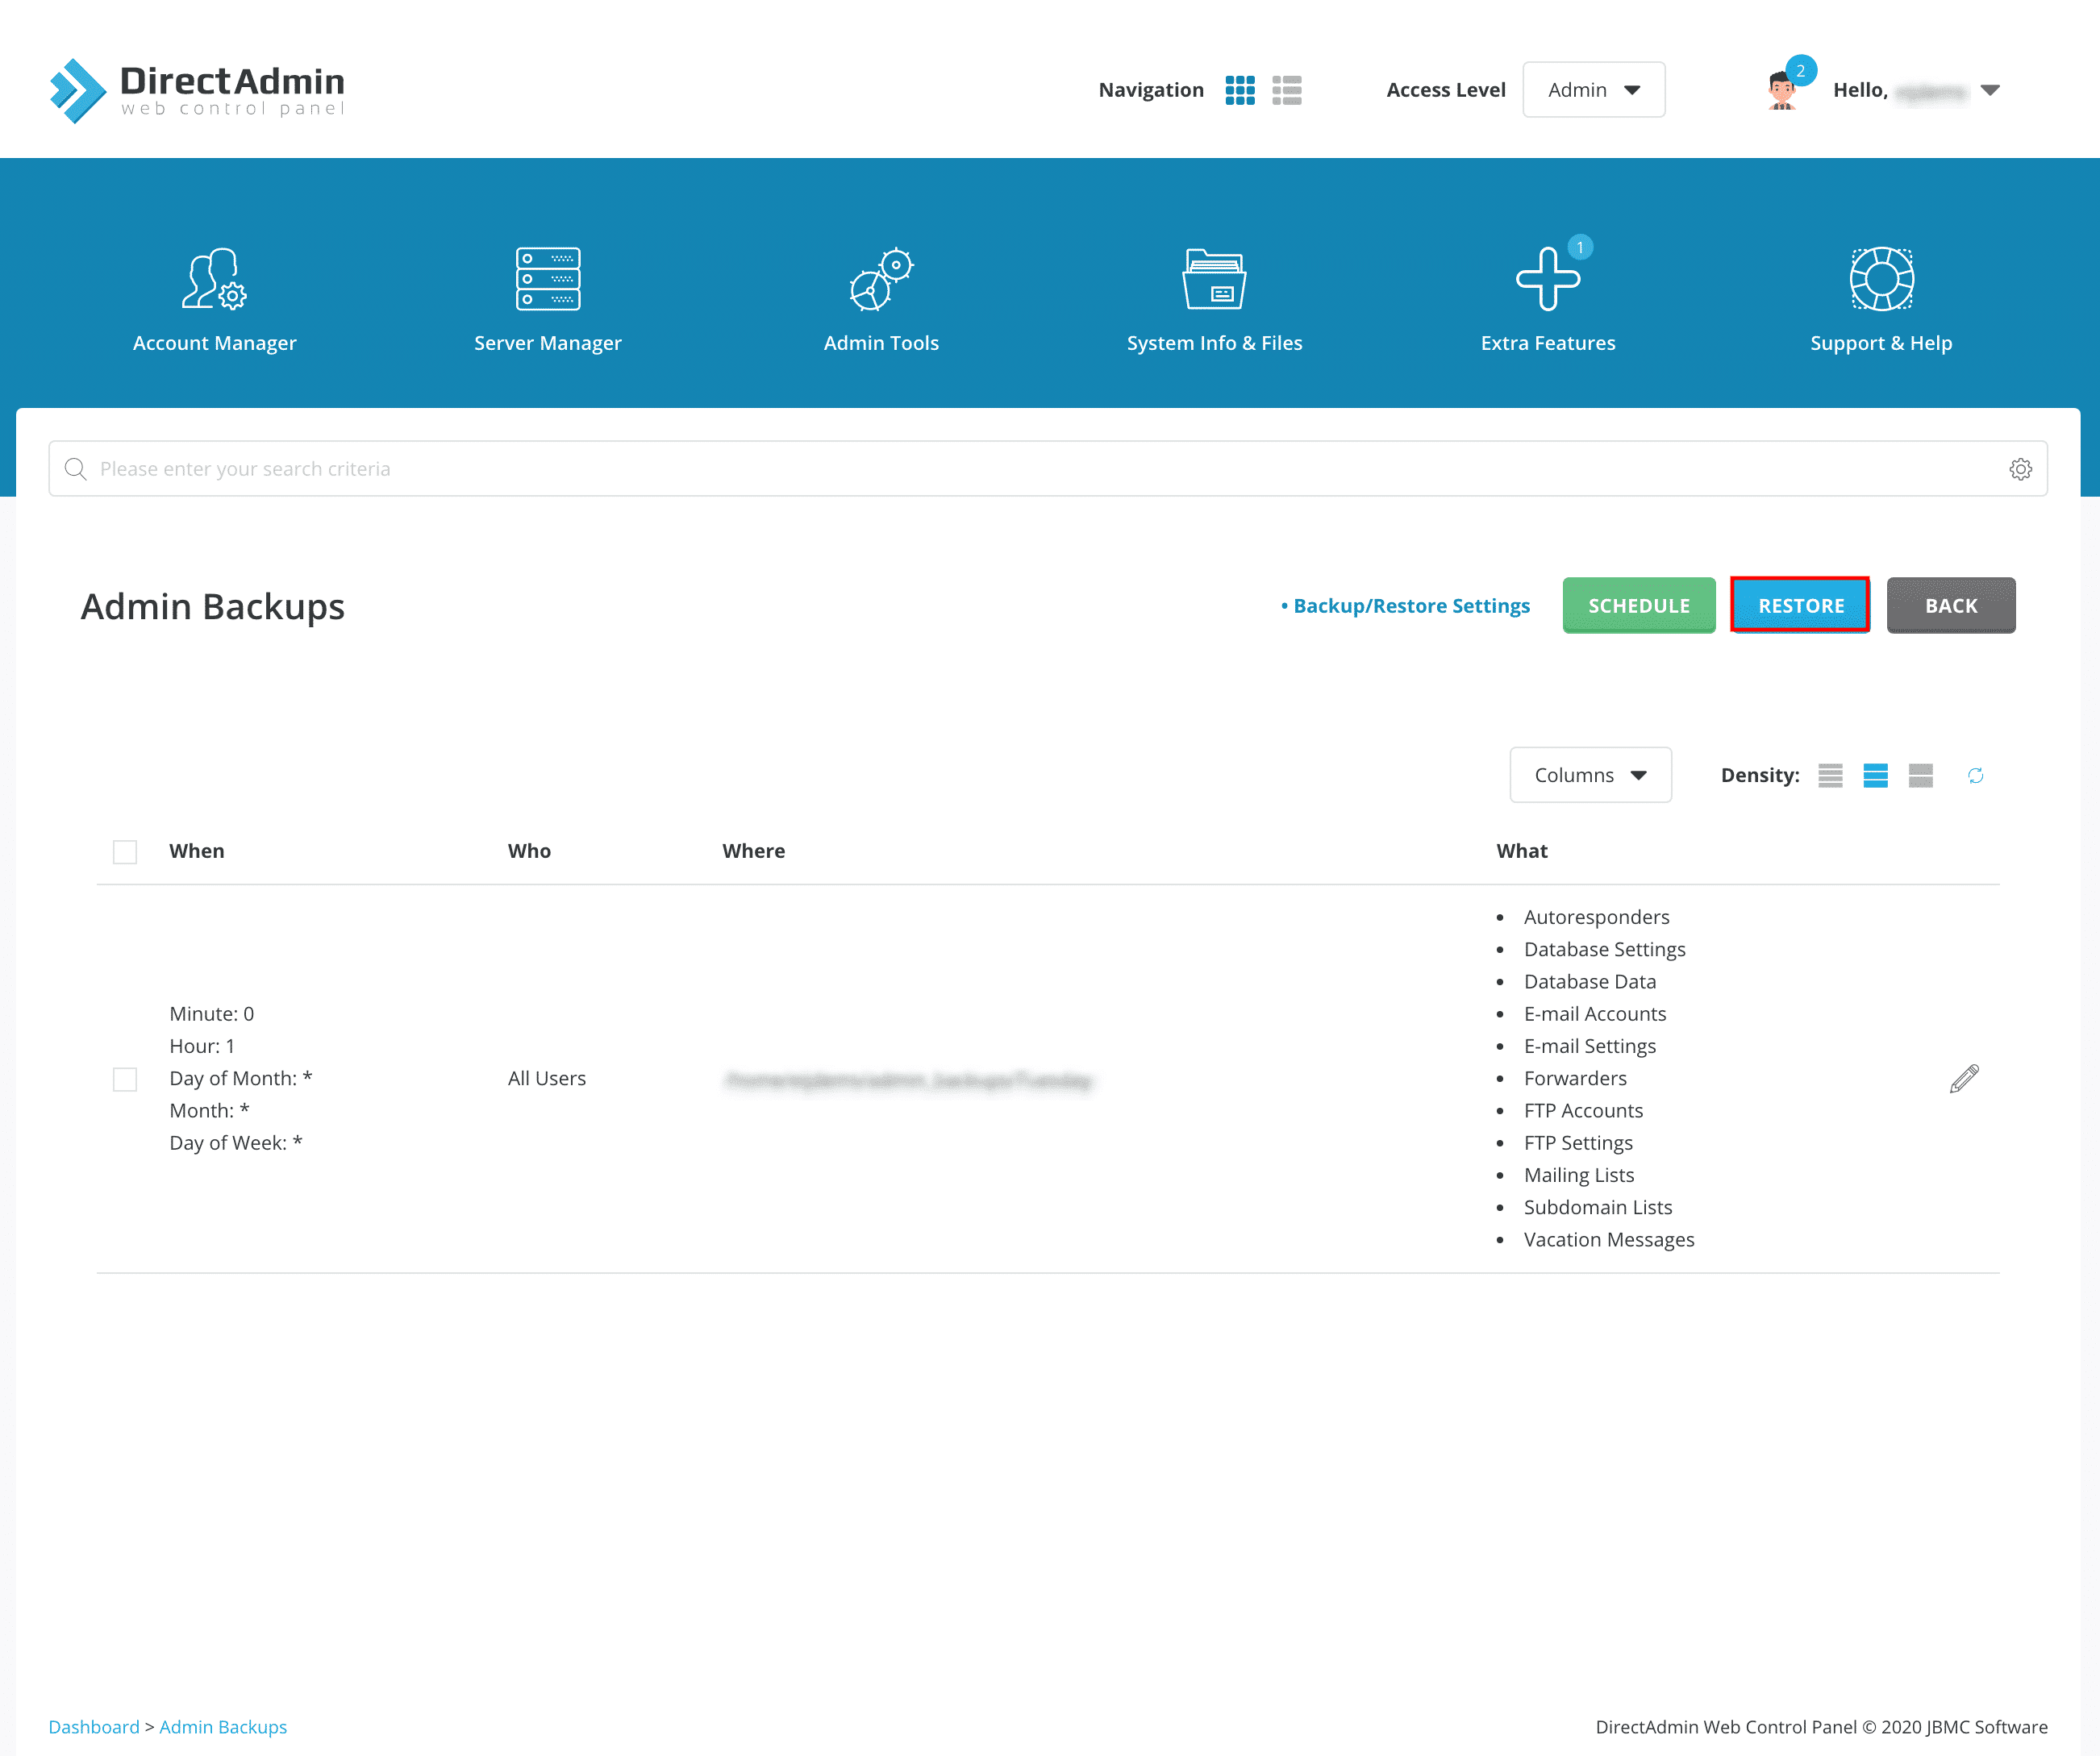Click the BACK button
This screenshot has height=1756, width=2100.
click(x=1951, y=605)
